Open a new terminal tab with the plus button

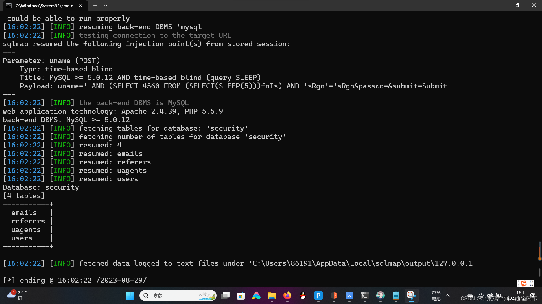95,6
